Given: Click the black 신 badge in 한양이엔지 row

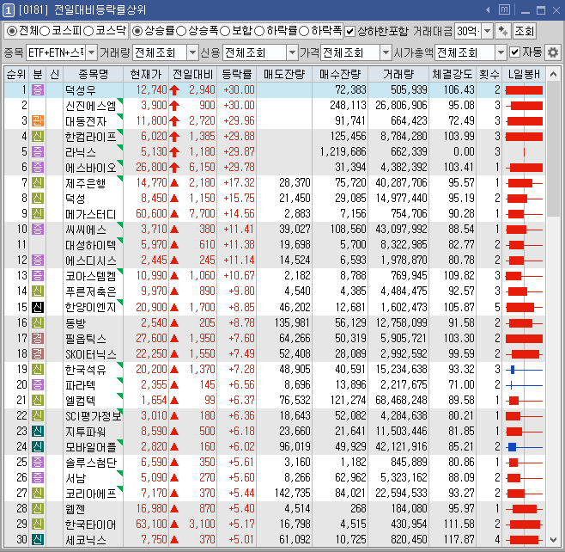Looking at the screenshot, I should [x=38, y=307].
